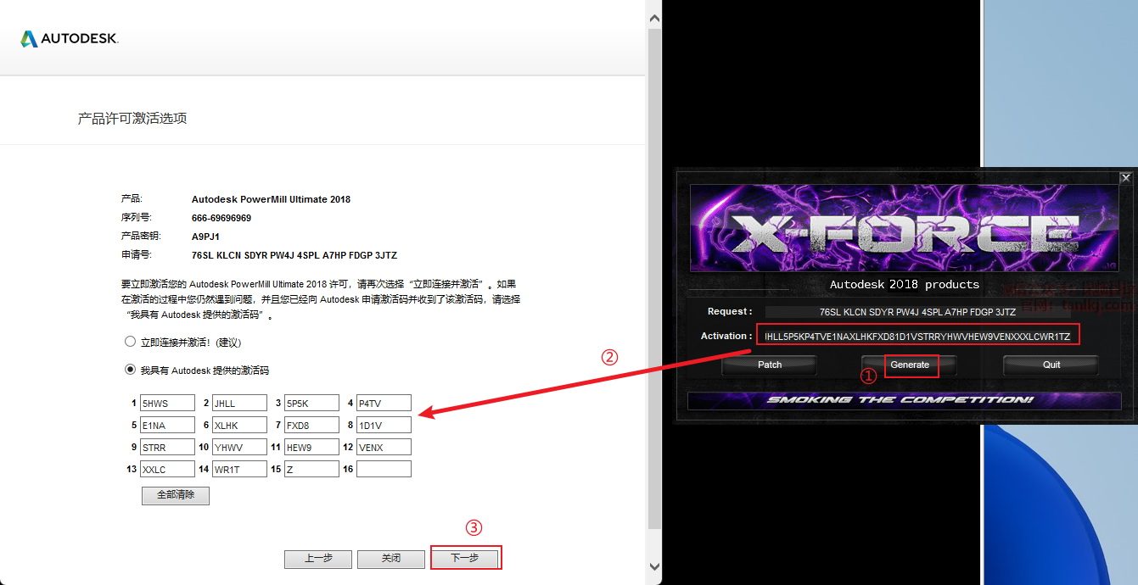Click activation code field 11 containing HEW9
Screen dimensions: 1138x585
(x=311, y=447)
